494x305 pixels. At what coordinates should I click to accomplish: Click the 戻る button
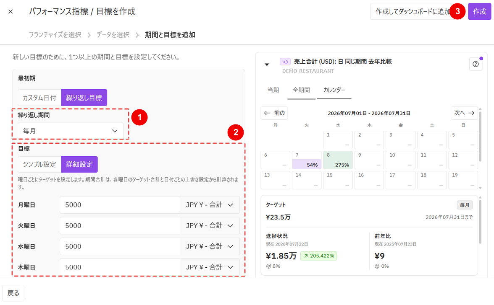click(x=13, y=293)
